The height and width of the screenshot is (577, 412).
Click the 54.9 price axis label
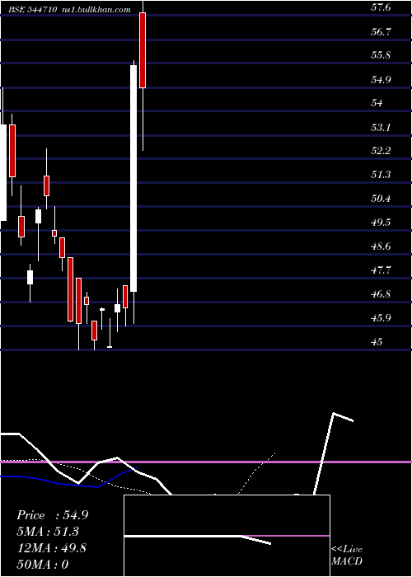pyautogui.click(x=381, y=79)
